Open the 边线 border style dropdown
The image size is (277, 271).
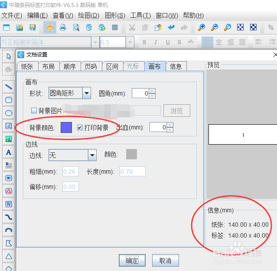[92, 155]
